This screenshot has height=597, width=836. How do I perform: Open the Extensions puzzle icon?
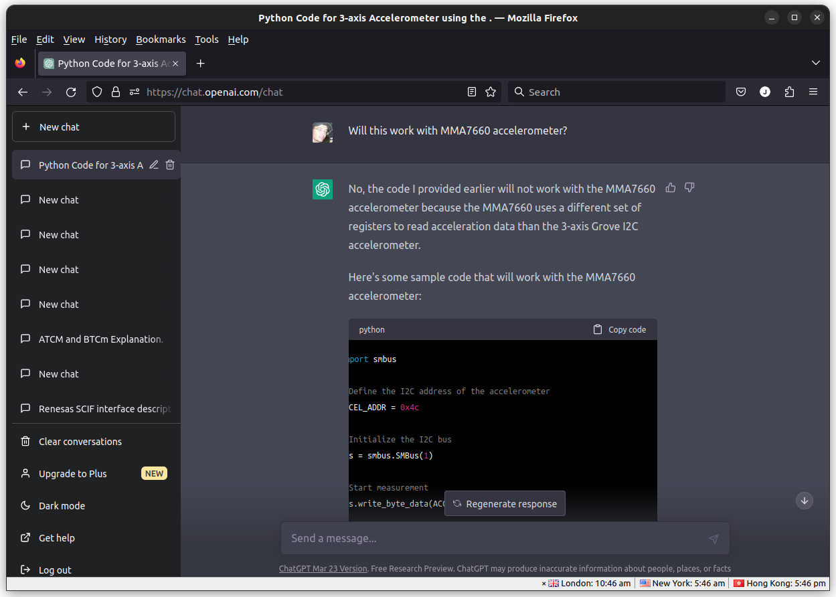coord(789,92)
